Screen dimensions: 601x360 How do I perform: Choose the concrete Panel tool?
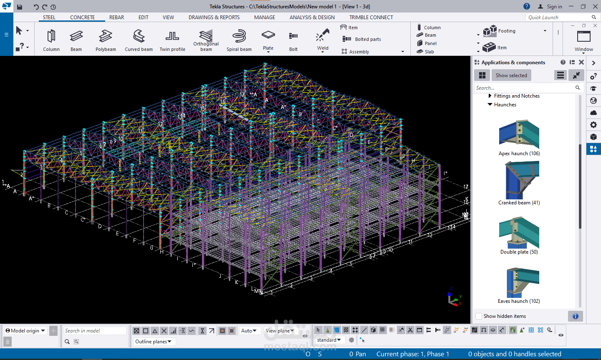pyautogui.click(x=427, y=43)
